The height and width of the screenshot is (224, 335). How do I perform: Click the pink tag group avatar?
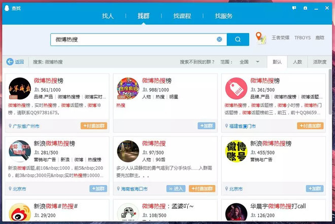[x=237, y=89]
